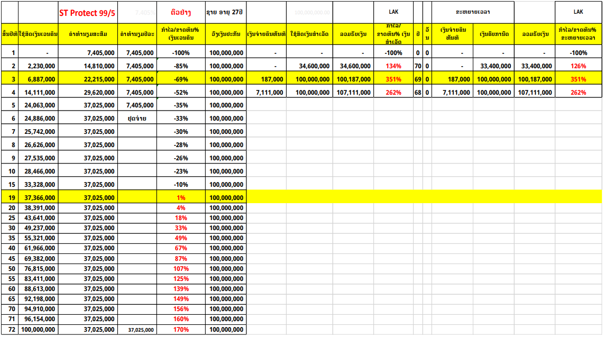
Task: Select the cell with 49,237,000
Action: tap(38, 228)
